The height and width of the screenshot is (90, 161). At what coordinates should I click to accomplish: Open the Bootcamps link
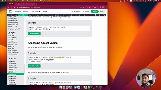tap(76, 11)
